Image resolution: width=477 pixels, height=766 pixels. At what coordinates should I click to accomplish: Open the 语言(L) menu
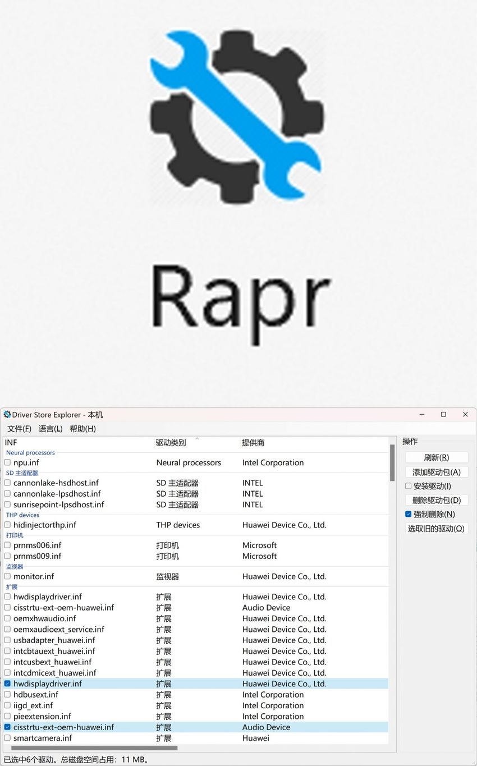pos(51,429)
